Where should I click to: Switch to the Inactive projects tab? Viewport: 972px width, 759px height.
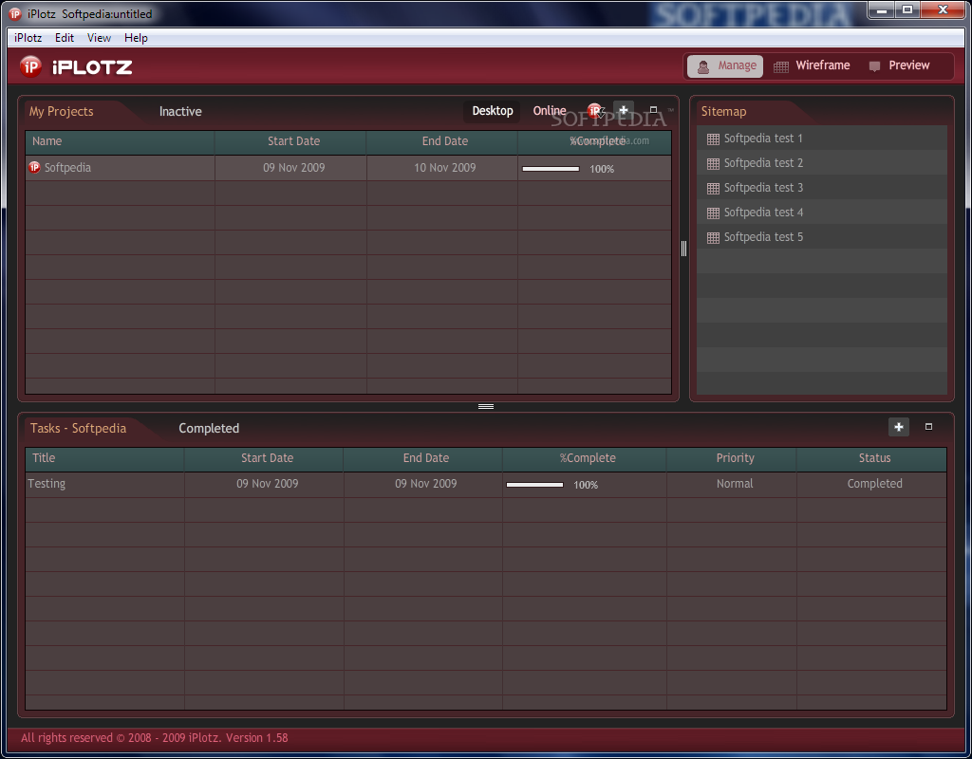180,112
